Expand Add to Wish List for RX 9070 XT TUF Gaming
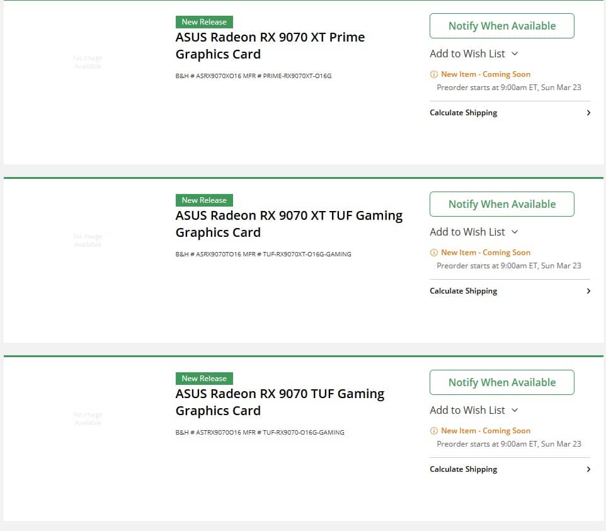This screenshot has height=531, width=606. [x=474, y=232]
